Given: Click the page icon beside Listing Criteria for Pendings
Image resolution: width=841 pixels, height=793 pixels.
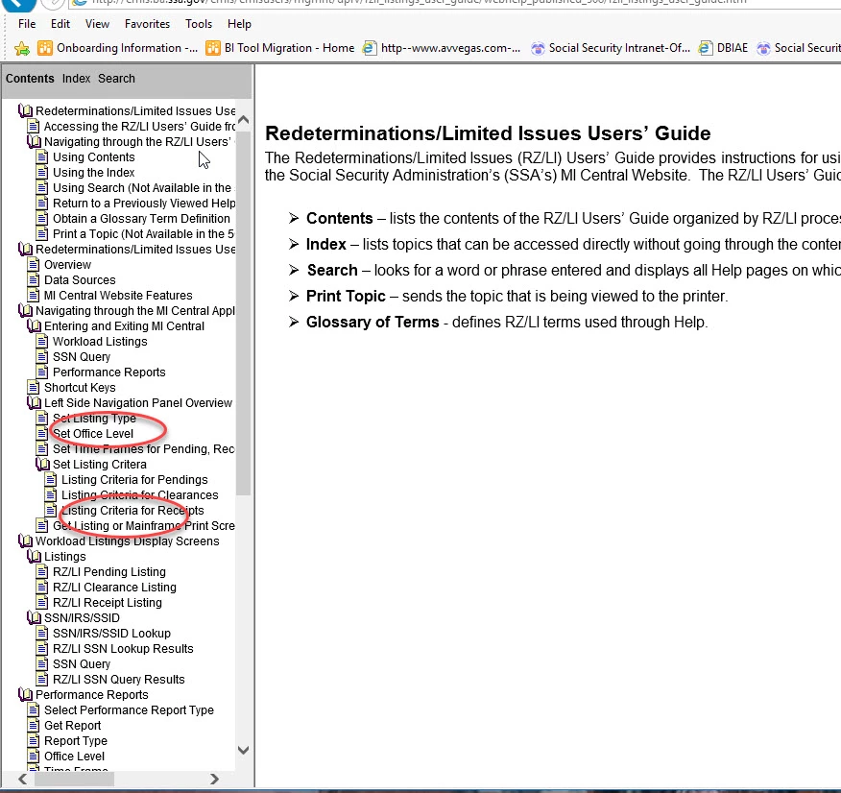Looking at the screenshot, I should [x=51, y=480].
